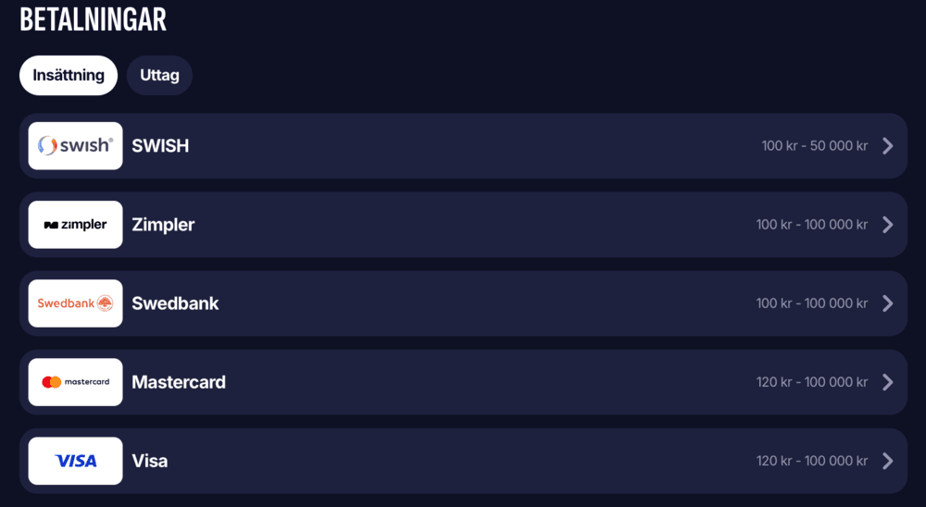Click the Visa logo icon

click(75, 461)
